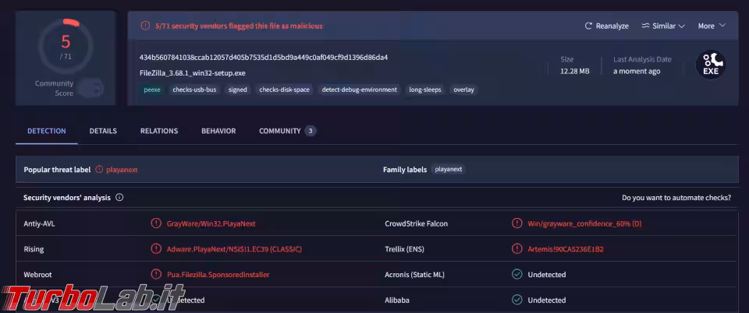The height and width of the screenshot is (313, 749).
Task: Select the peexe tag
Action: (152, 90)
